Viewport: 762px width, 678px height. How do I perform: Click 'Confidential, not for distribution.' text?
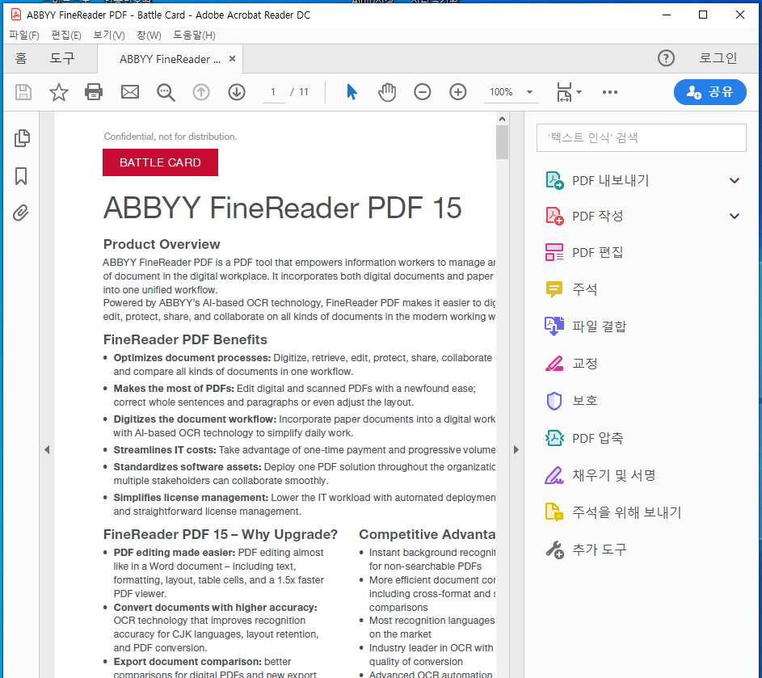[171, 137]
